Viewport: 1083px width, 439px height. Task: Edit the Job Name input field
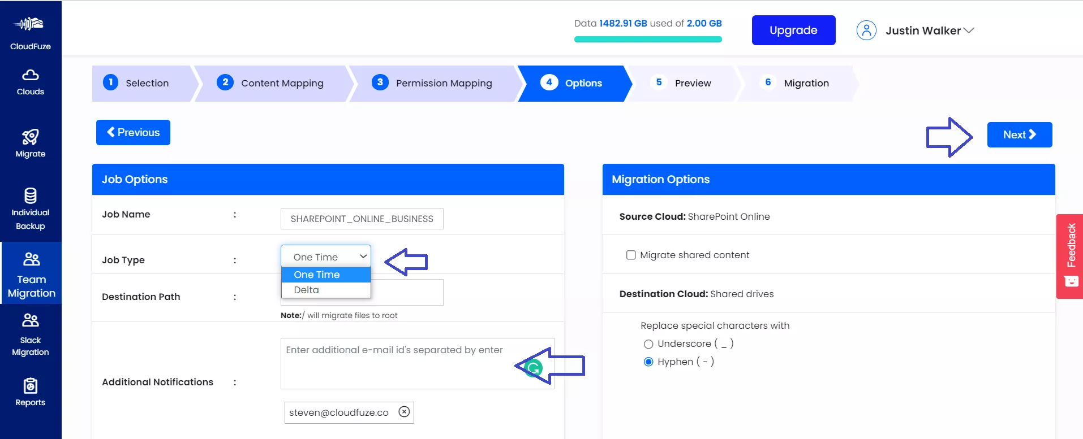[362, 219]
